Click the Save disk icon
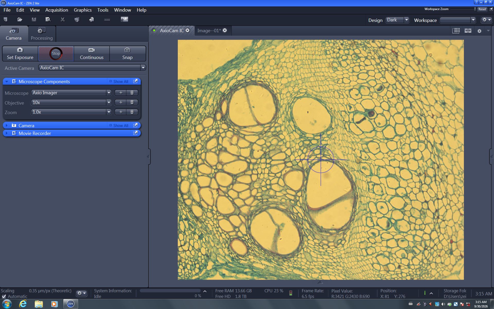494x309 pixels. point(34,20)
